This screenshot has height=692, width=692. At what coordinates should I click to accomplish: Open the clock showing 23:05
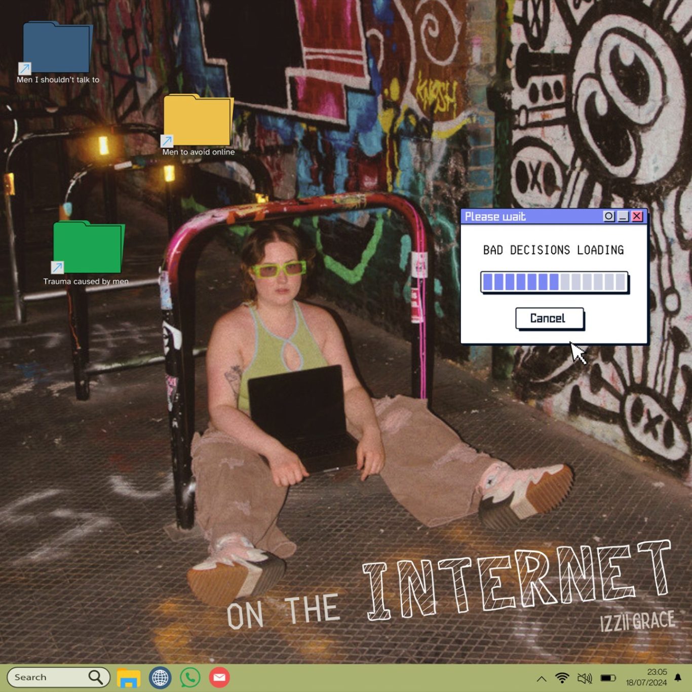coord(657,672)
